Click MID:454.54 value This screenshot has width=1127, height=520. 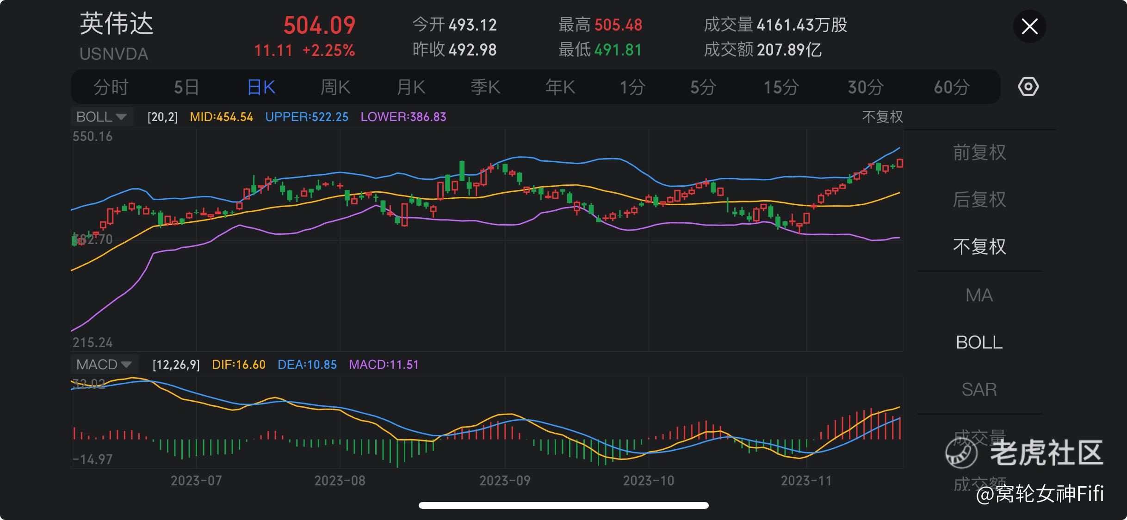(222, 117)
